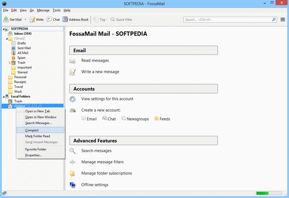Click Manage message filters link

(x=103, y=162)
